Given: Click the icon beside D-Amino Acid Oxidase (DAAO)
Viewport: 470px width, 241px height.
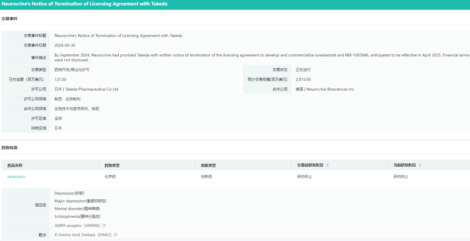Looking at the screenshot, I should pyautogui.click(x=115, y=235).
